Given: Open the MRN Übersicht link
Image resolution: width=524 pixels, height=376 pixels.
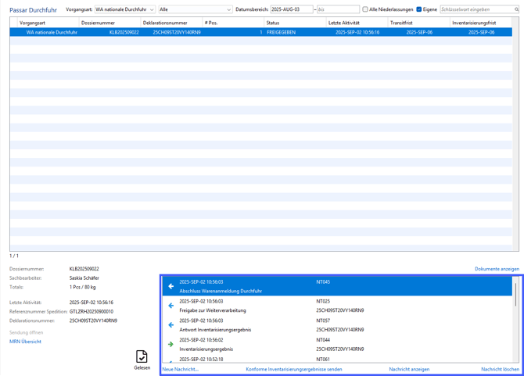Looking at the screenshot, I should 25,342.
